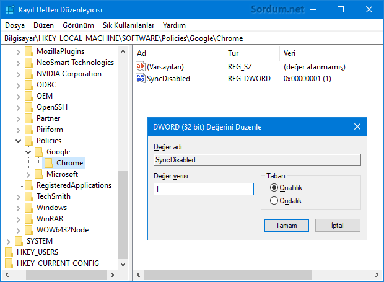Select the SyncDisabled value row name

click(x=168, y=79)
